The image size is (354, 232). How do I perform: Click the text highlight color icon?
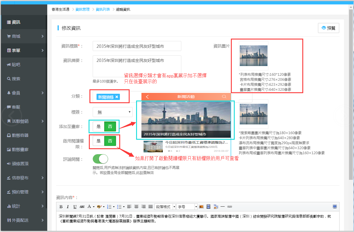(x=99, y=207)
